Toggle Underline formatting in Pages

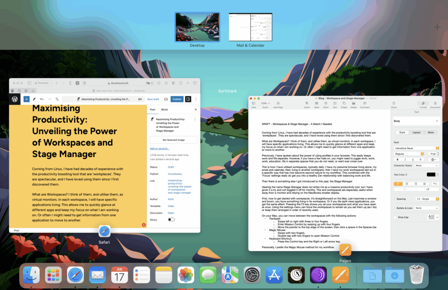pyautogui.click(x=413, y=160)
